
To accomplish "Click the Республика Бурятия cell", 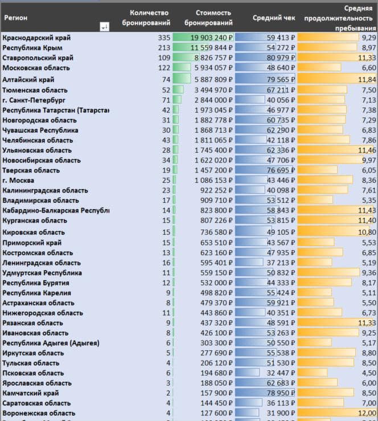I will [x=36, y=283].
